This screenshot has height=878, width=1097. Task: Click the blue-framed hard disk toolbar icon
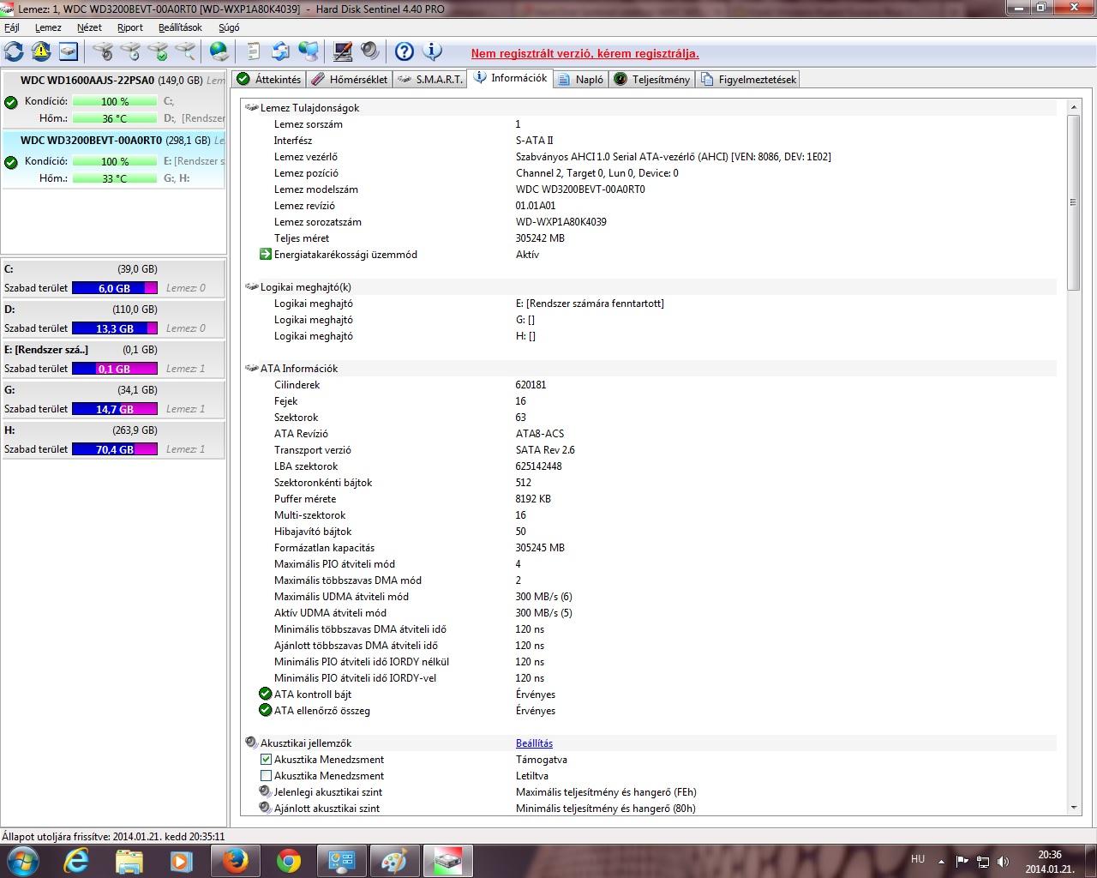tap(69, 51)
